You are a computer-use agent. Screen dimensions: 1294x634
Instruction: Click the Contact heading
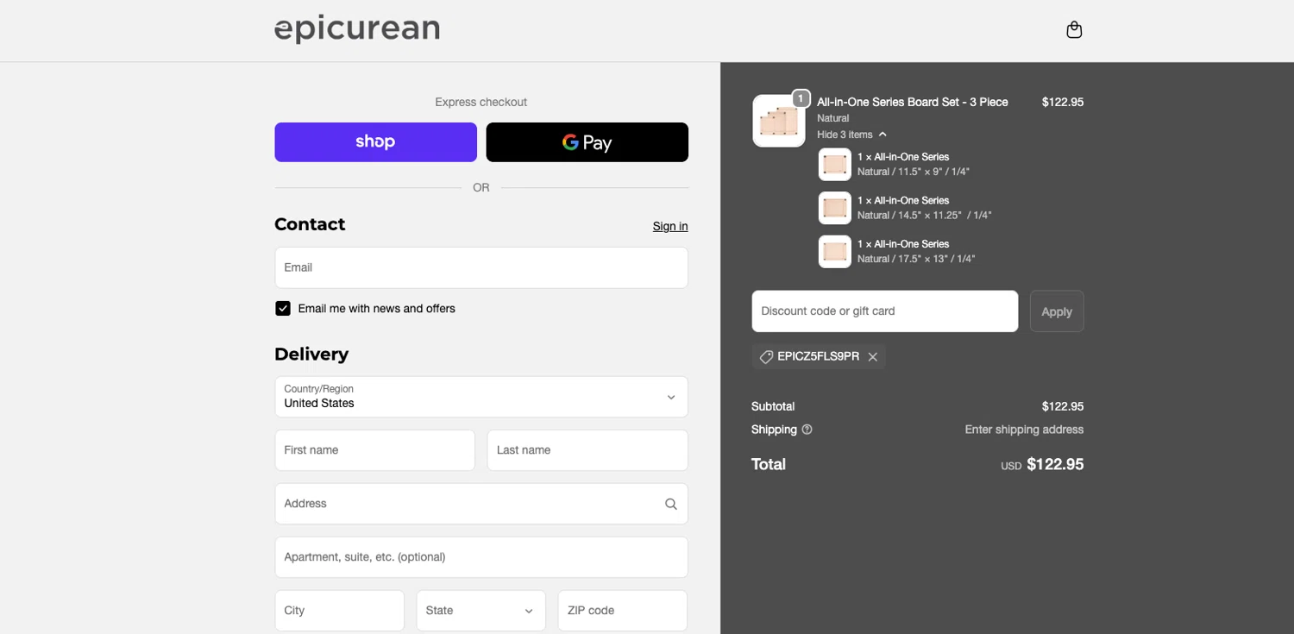pyautogui.click(x=310, y=224)
